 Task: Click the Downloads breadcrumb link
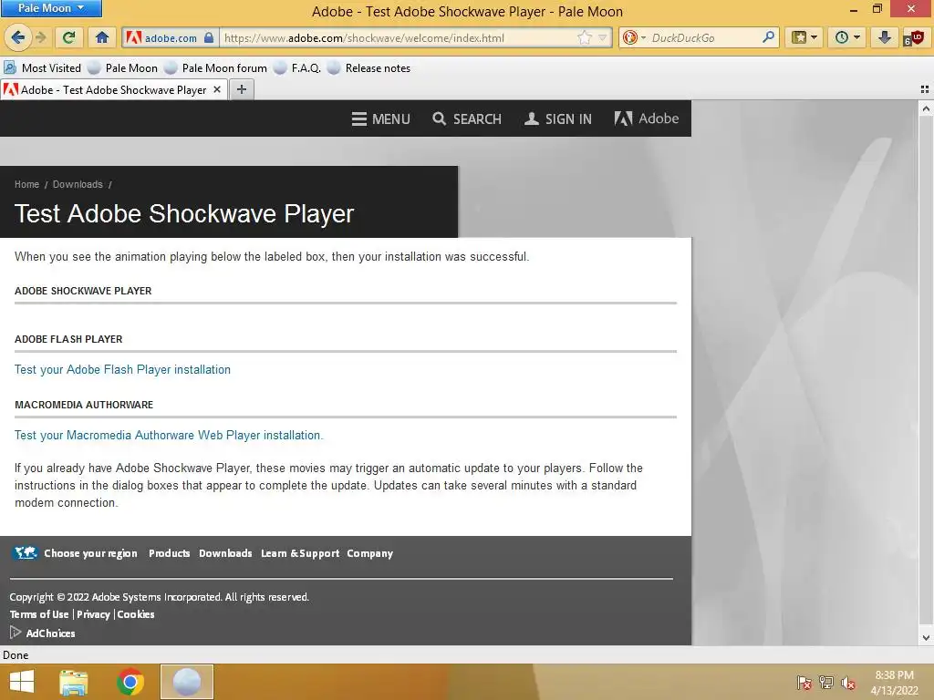(78, 184)
